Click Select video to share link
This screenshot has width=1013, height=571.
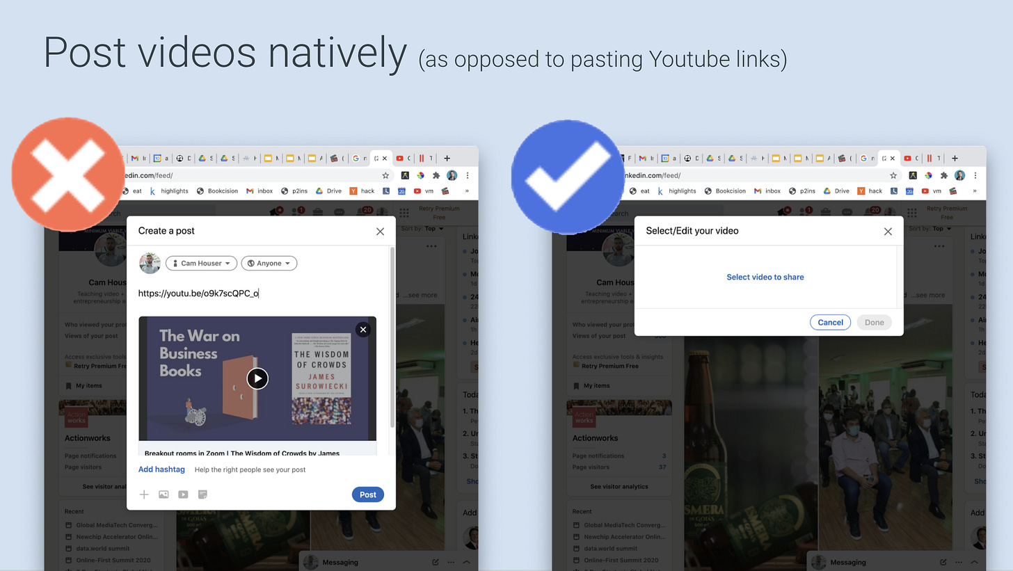pyautogui.click(x=765, y=277)
